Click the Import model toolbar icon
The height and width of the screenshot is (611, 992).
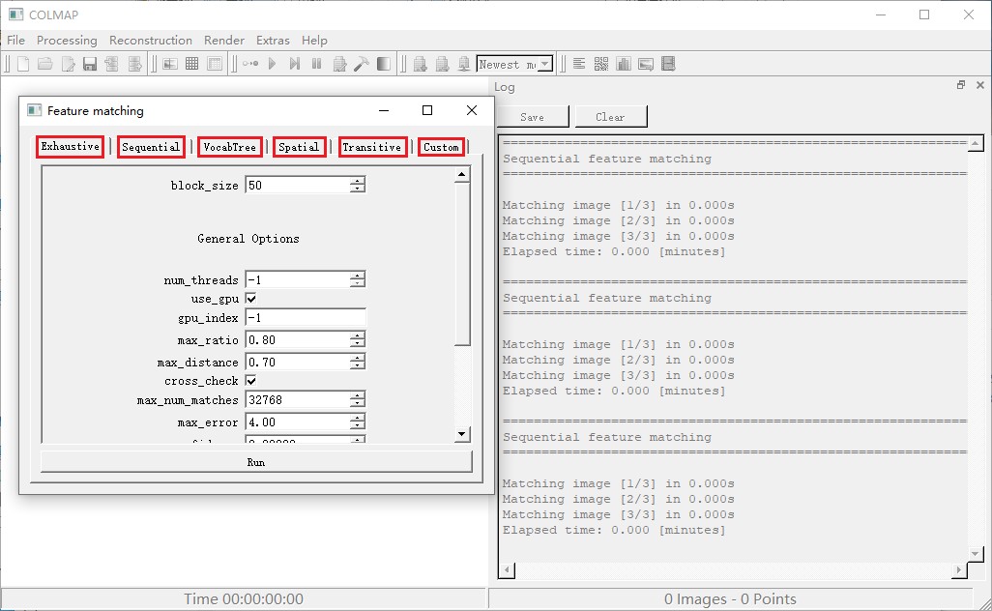[x=112, y=64]
